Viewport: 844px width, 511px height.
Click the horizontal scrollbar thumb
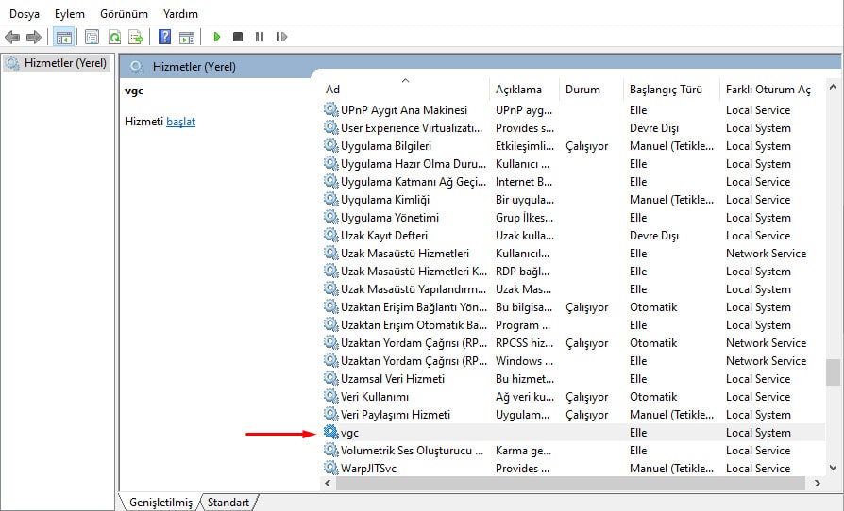click(570, 483)
